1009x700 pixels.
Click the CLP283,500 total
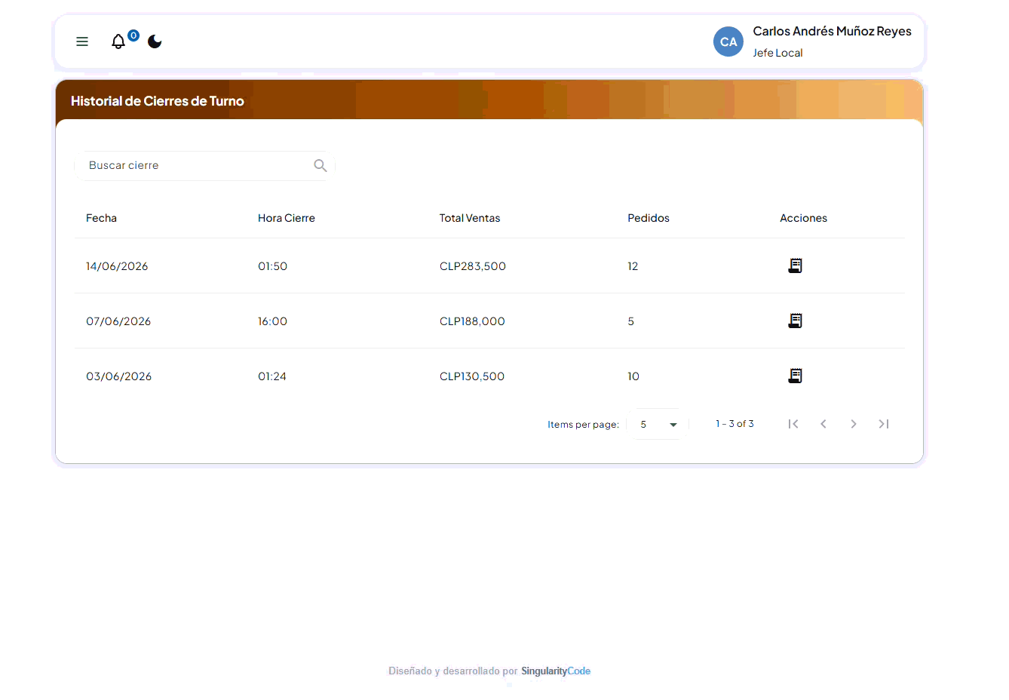(x=473, y=266)
